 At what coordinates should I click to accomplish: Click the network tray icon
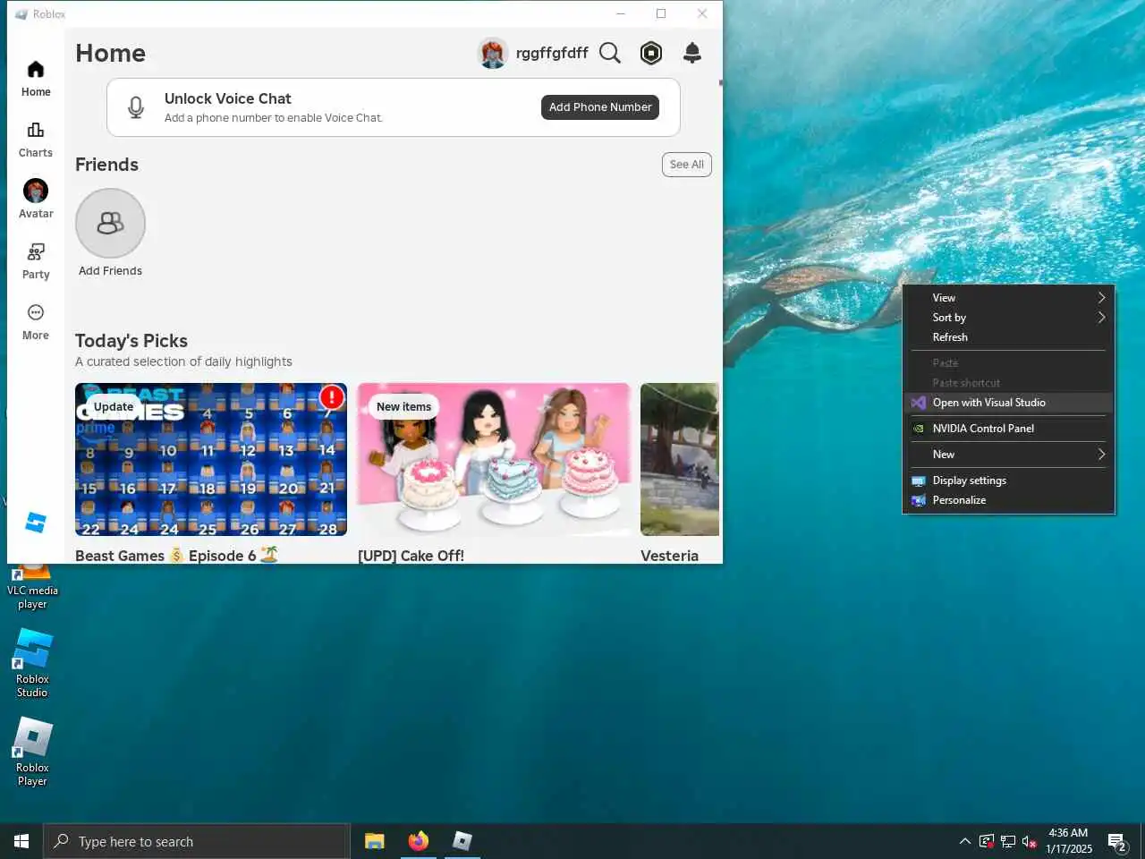(x=1008, y=841)
